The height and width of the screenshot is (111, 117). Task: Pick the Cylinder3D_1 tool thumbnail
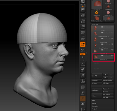click(108, 13)
